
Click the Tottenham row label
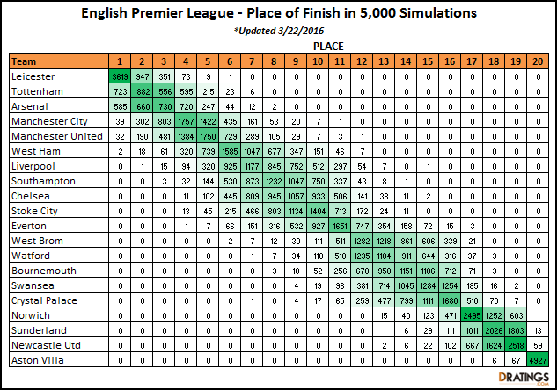pos(57,90)
